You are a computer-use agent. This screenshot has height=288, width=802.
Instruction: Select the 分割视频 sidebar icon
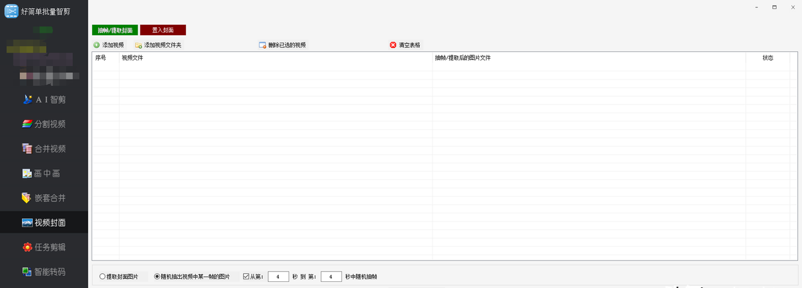[27, 125]
